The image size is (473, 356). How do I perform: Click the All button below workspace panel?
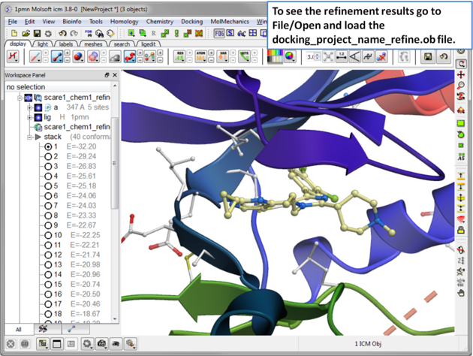[18, 329]
